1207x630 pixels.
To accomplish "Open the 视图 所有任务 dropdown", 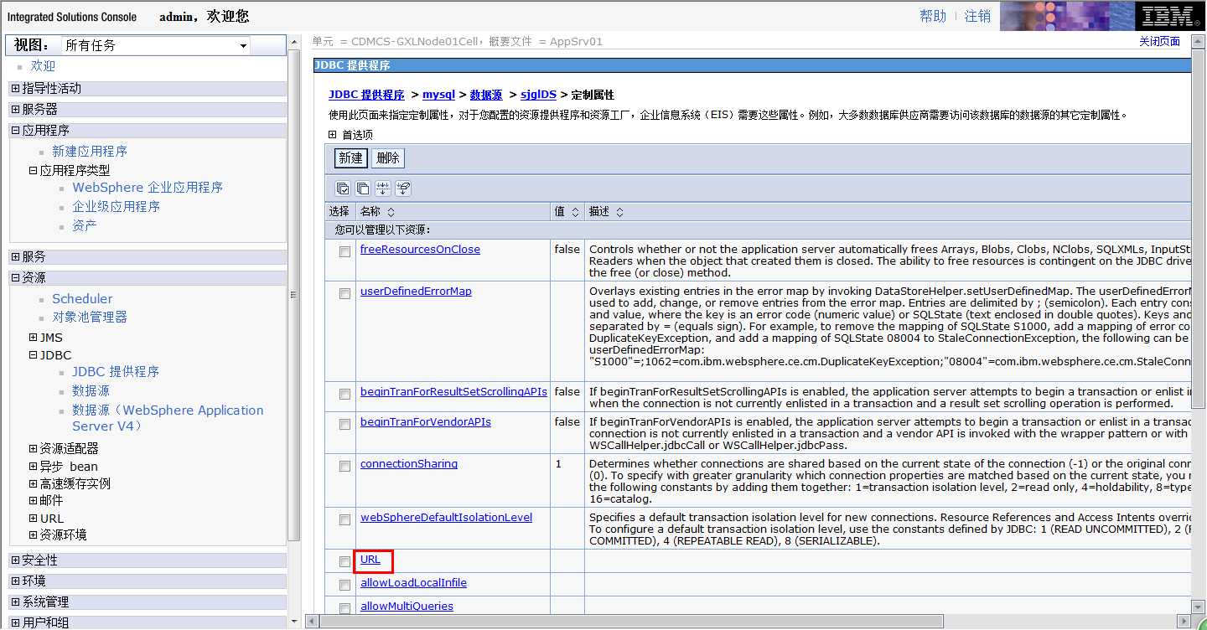I will point(156,45).
